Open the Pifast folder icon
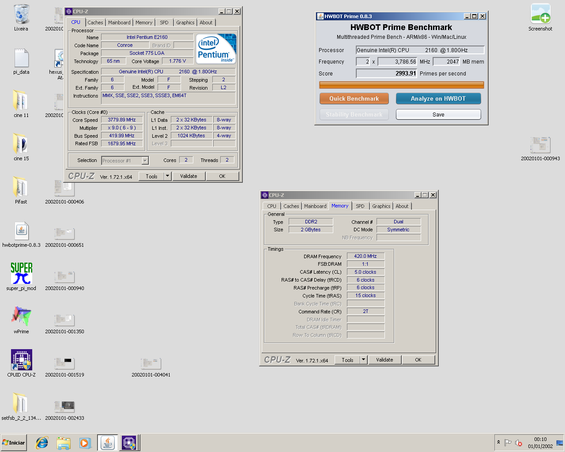Screen dimensions: 565x452 21,191
